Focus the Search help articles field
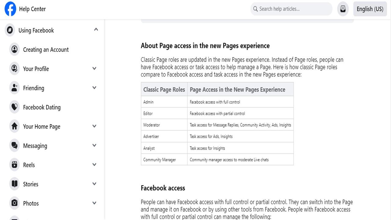Image resolution: width=391 pixels, height=220 pixels. click(x=291, y=9)
